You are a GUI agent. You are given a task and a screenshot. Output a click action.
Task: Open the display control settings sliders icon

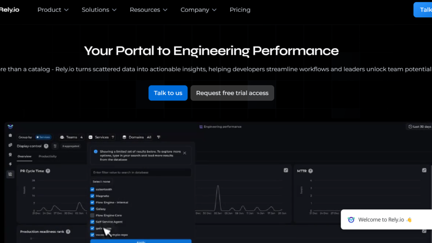(55, 146)
